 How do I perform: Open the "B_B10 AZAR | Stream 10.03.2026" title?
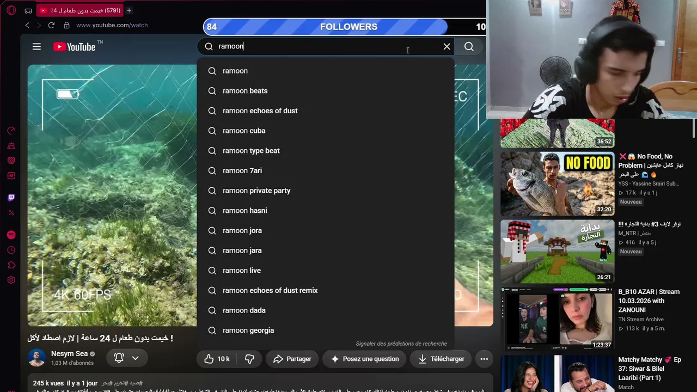(649, 301)
